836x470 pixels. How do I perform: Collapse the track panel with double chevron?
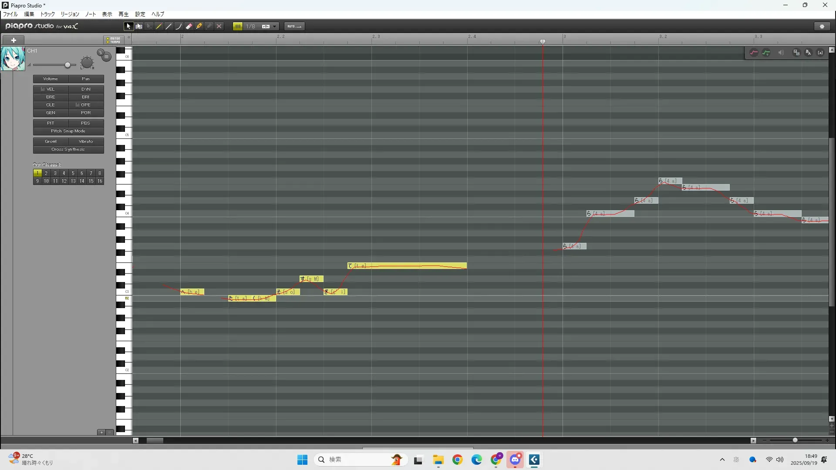tap(129, 38)
